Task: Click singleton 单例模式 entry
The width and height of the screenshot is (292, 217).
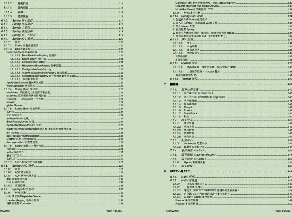Action: pyautogui.click(x=65, y=93)
